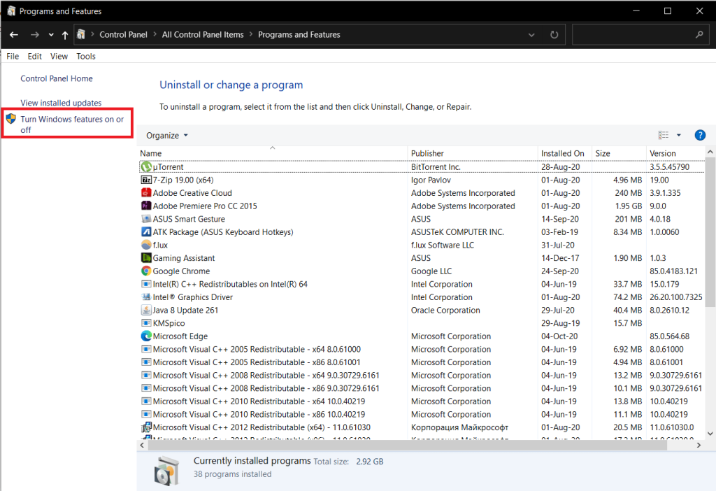Go back with the back arrow
This screenshot has width=716, height=491.
pos(14,35)
